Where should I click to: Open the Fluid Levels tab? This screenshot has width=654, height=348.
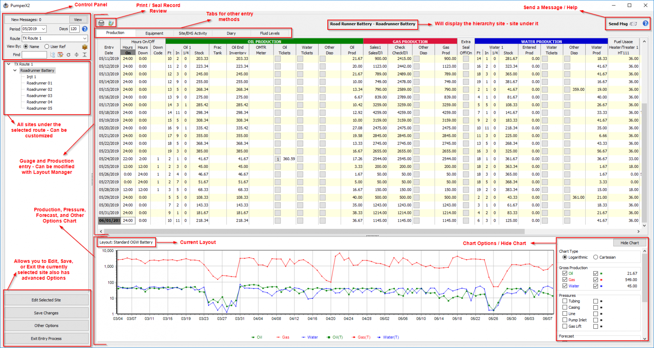270,33
